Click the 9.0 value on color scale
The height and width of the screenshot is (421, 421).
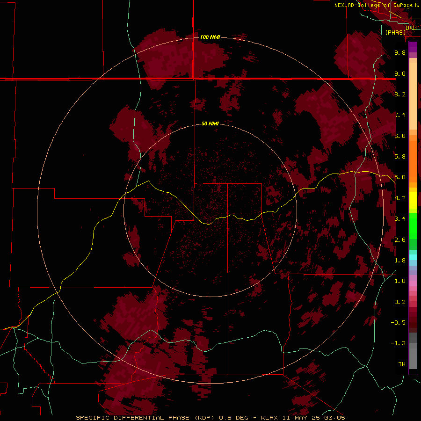click(x=400, y=73)
